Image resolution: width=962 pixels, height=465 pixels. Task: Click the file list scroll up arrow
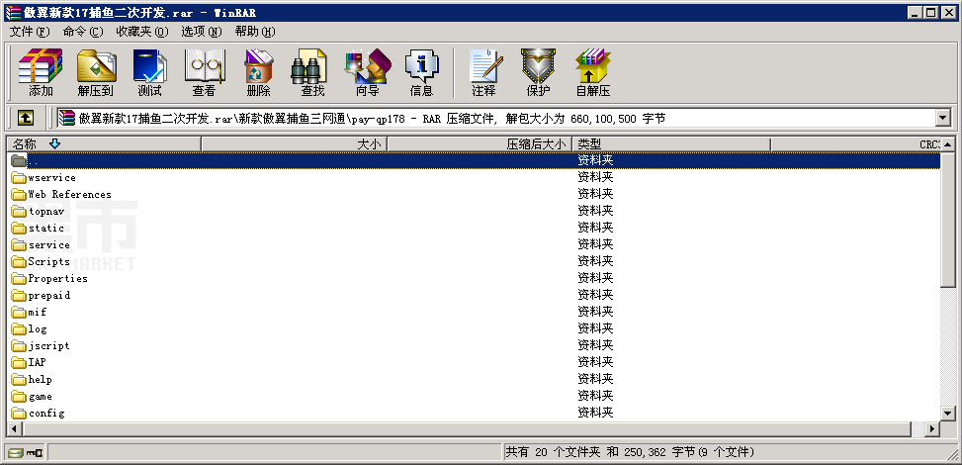(948, 145)
